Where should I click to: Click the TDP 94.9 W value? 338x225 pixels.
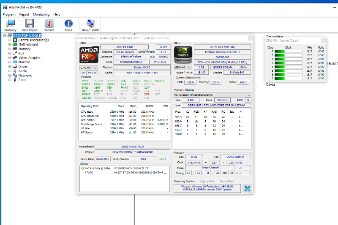pyautogui.click(x=92, y=73)
